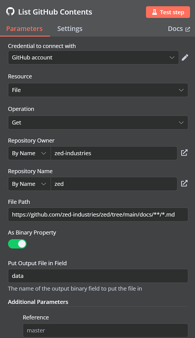Disable the As Binary Property toggle
195x338 pixels.
point(17,244)
